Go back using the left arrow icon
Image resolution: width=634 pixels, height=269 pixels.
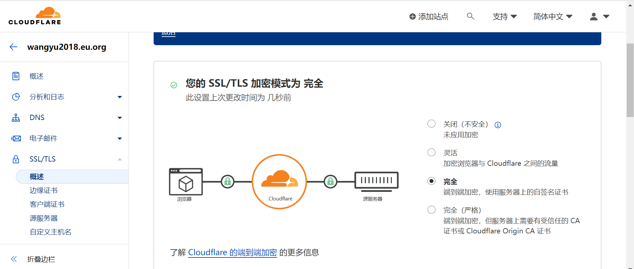tap(14, 47)
